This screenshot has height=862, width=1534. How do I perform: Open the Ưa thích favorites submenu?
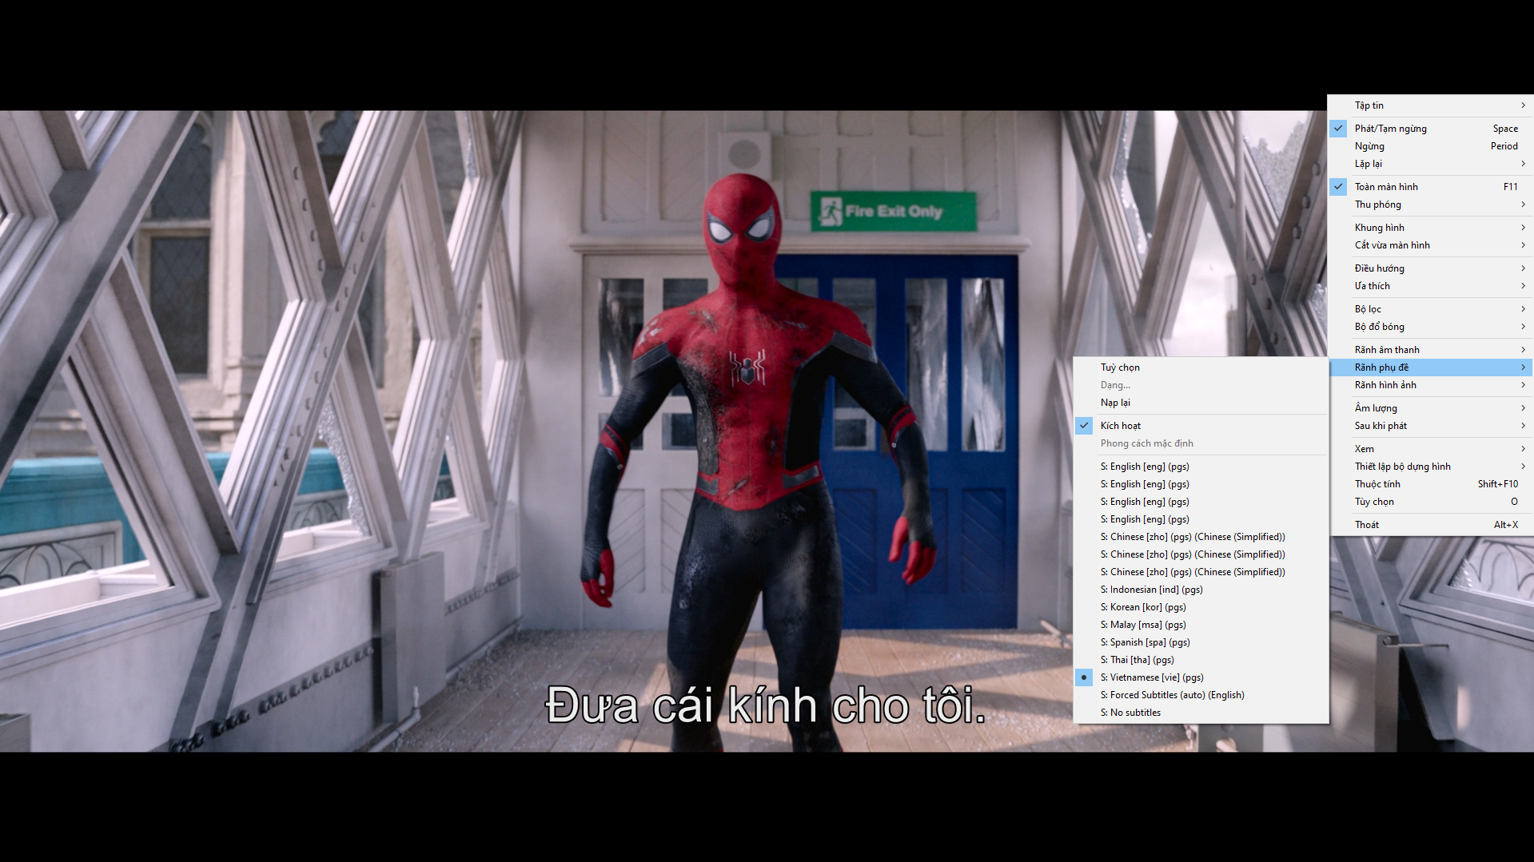coord(1431,286)
